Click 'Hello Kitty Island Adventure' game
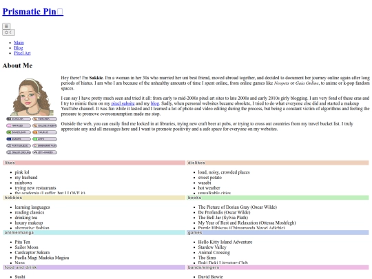This screenshot has width=372, height=279. (x=225, y=242)
